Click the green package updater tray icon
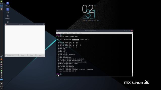 tap(1, 71)
